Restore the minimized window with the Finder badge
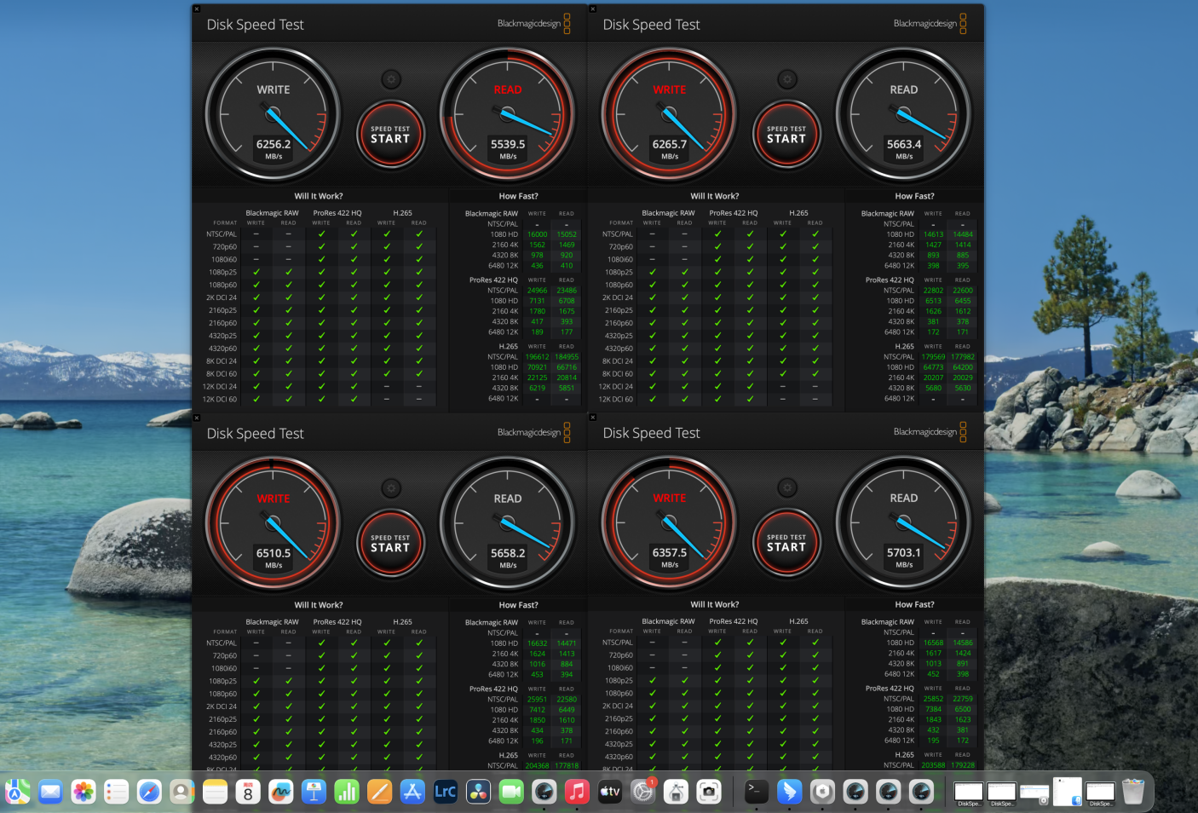The width and height of the screenshot is (1198, 813). (x=1067, y=792)
